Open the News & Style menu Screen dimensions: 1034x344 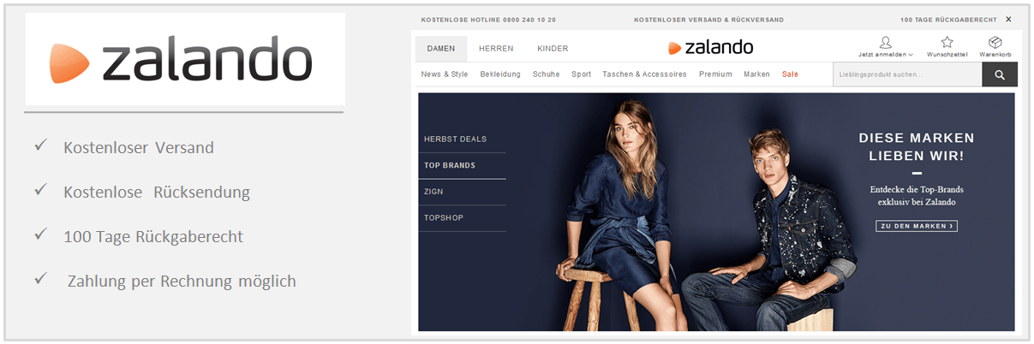click(x=445, y=74)
